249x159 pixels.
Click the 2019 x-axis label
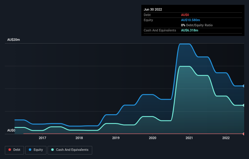[x=116, y=138]
